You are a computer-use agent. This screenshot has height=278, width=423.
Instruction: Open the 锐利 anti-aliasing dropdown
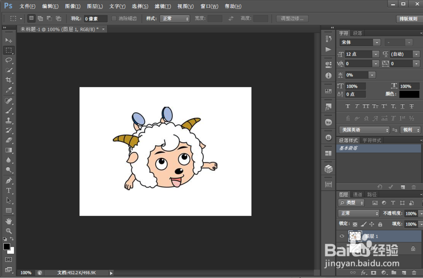click(410, 130)
